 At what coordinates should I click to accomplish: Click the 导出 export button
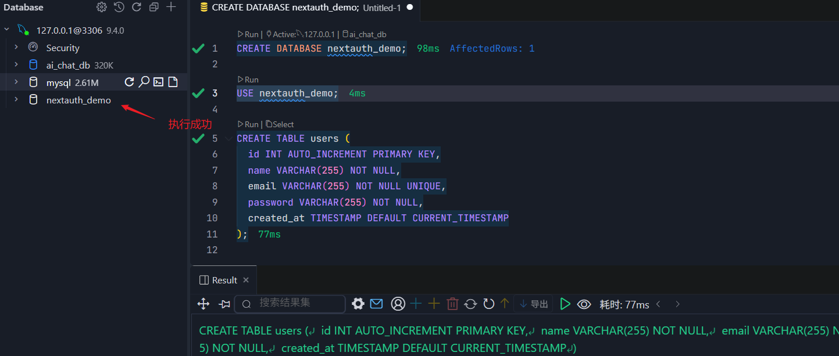coord(534,304)
